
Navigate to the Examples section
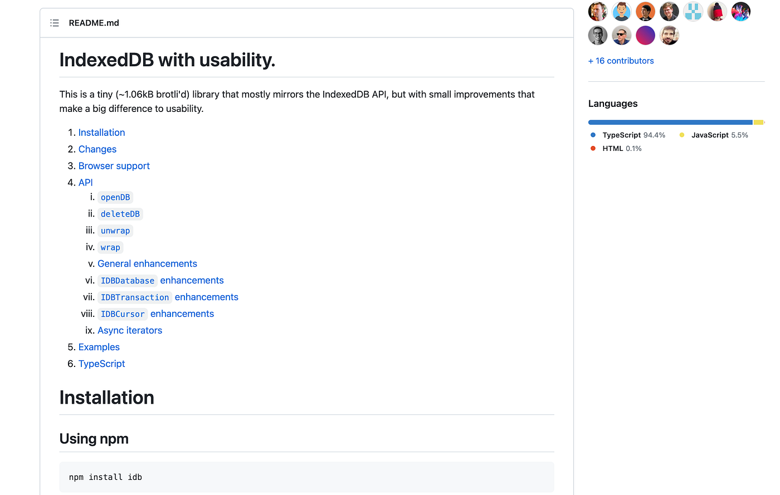pyautogui.click(x=99, y=347)
